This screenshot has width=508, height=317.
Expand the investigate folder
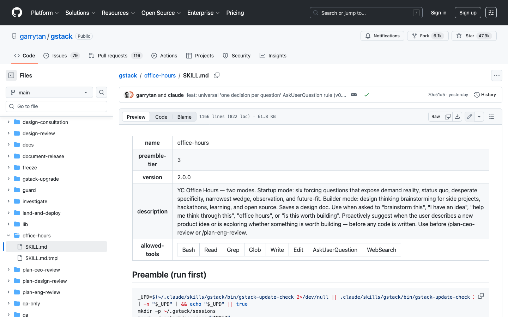8,201
